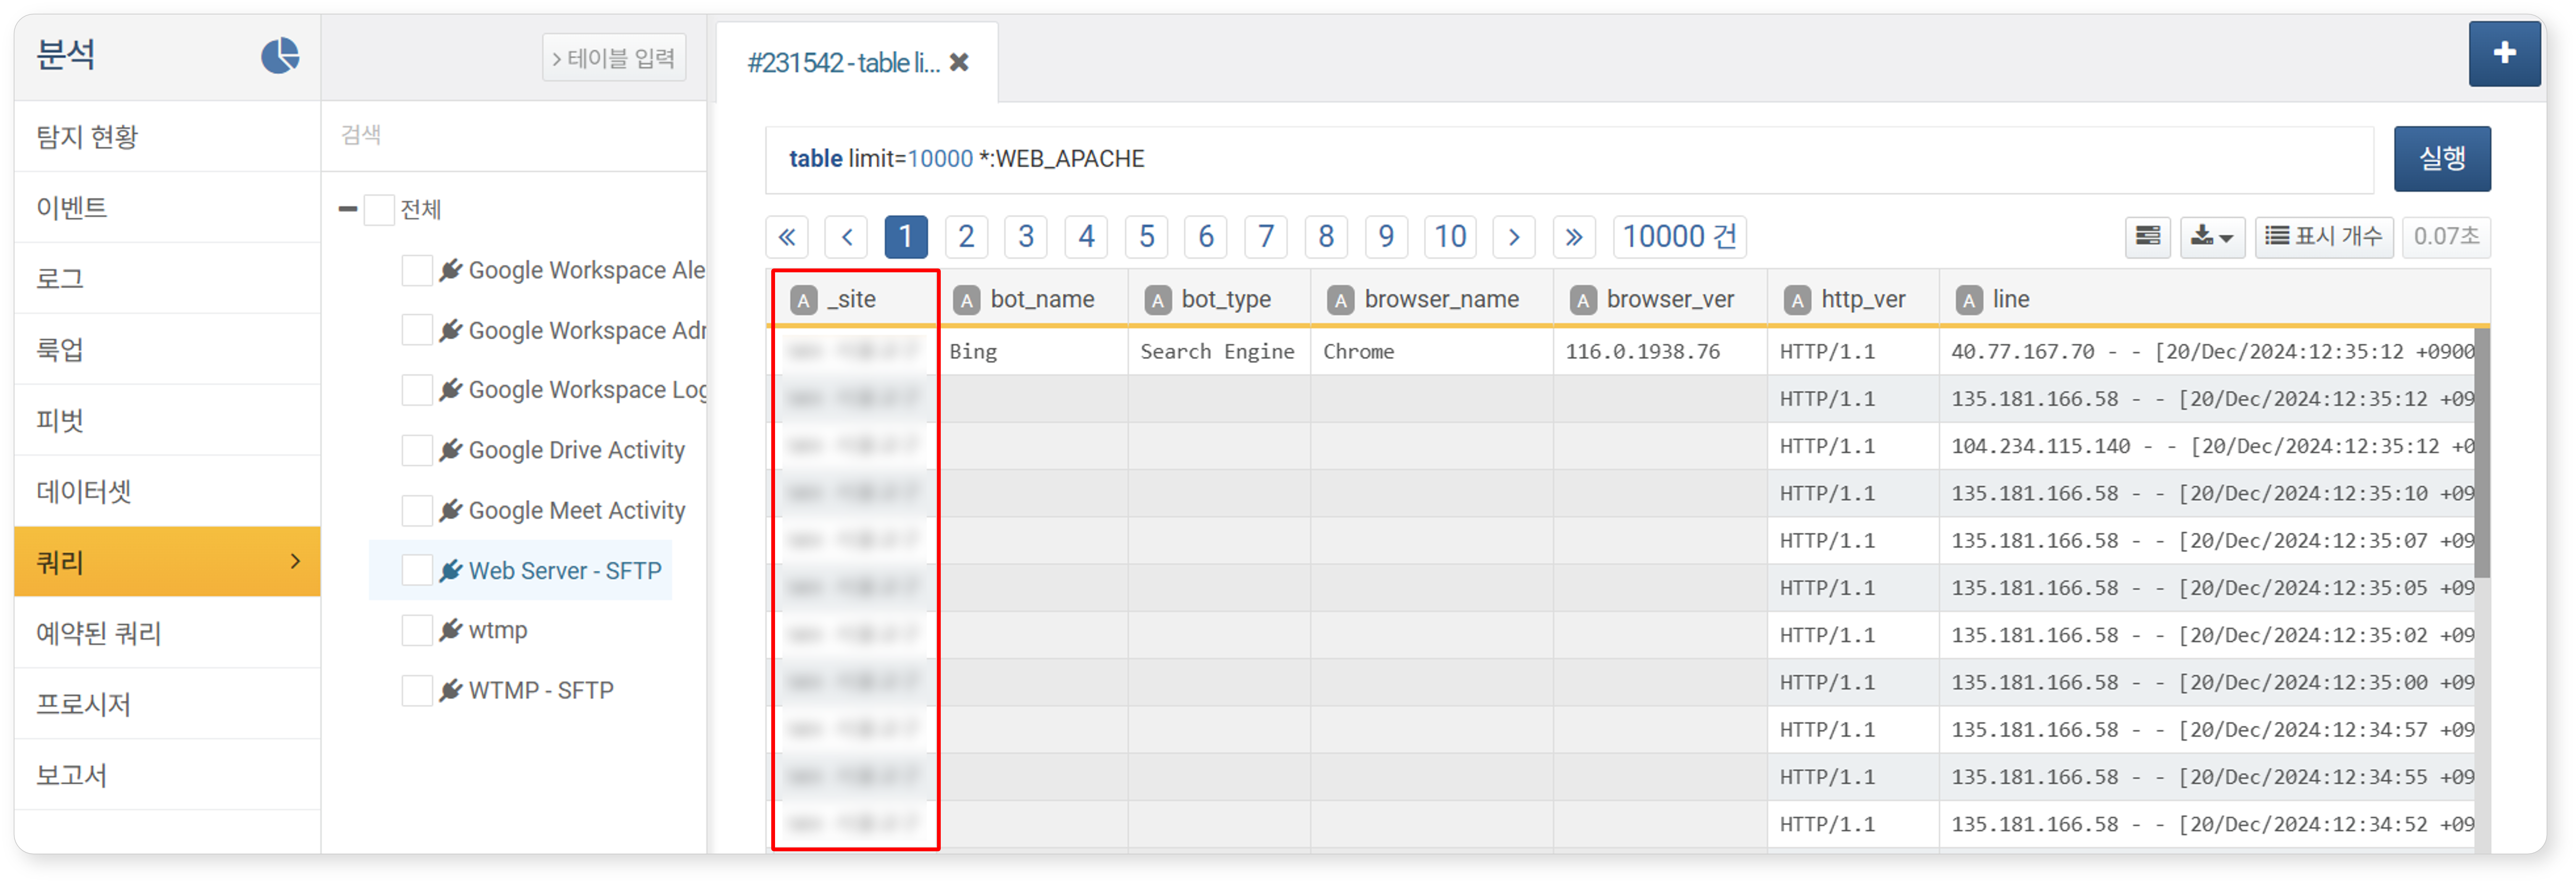
Task: Collapse the 전체 tree node
Action: click(348, 209)
